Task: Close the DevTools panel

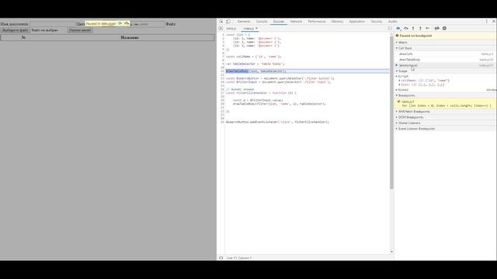Action: click(x=494, y=22)
